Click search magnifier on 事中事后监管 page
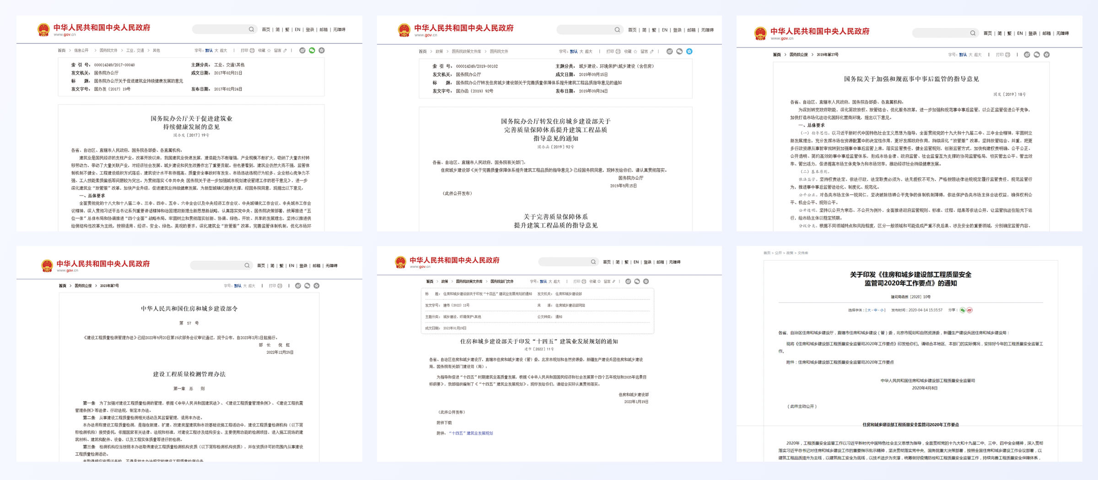The width and height of the screenshot is (1098, 480). tap(973, 33)
